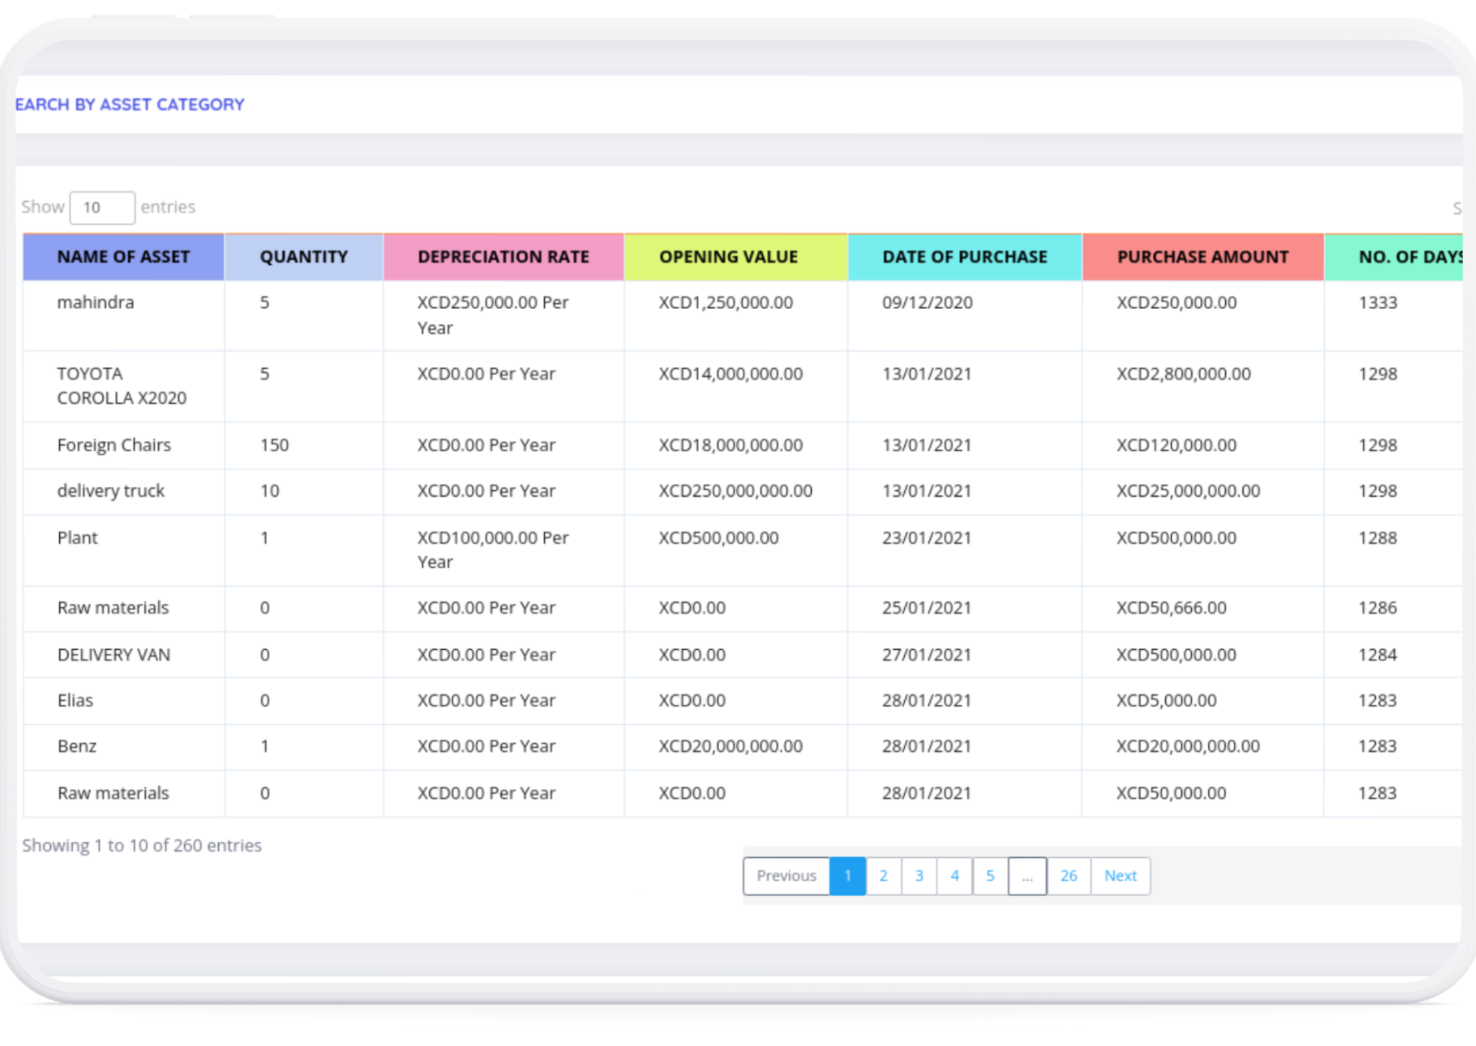
Task: Sort by Opening Value column header
Action: click(x=728, y=257)
